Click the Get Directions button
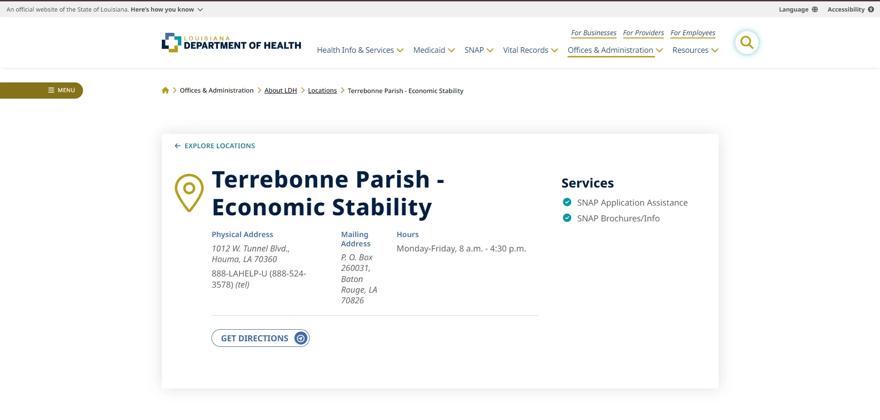 [261, 338]
